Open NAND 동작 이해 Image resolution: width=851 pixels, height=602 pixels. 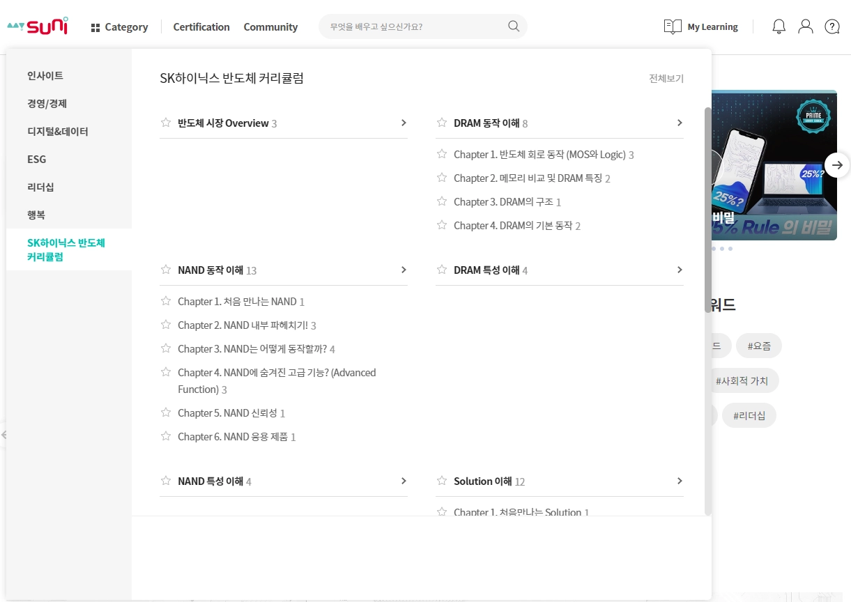(x=210, y=270)
